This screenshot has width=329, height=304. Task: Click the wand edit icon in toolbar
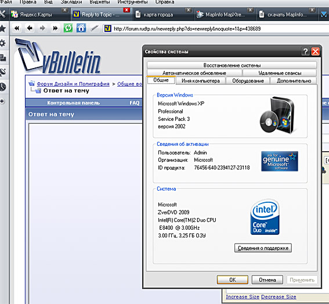(94, 28)
